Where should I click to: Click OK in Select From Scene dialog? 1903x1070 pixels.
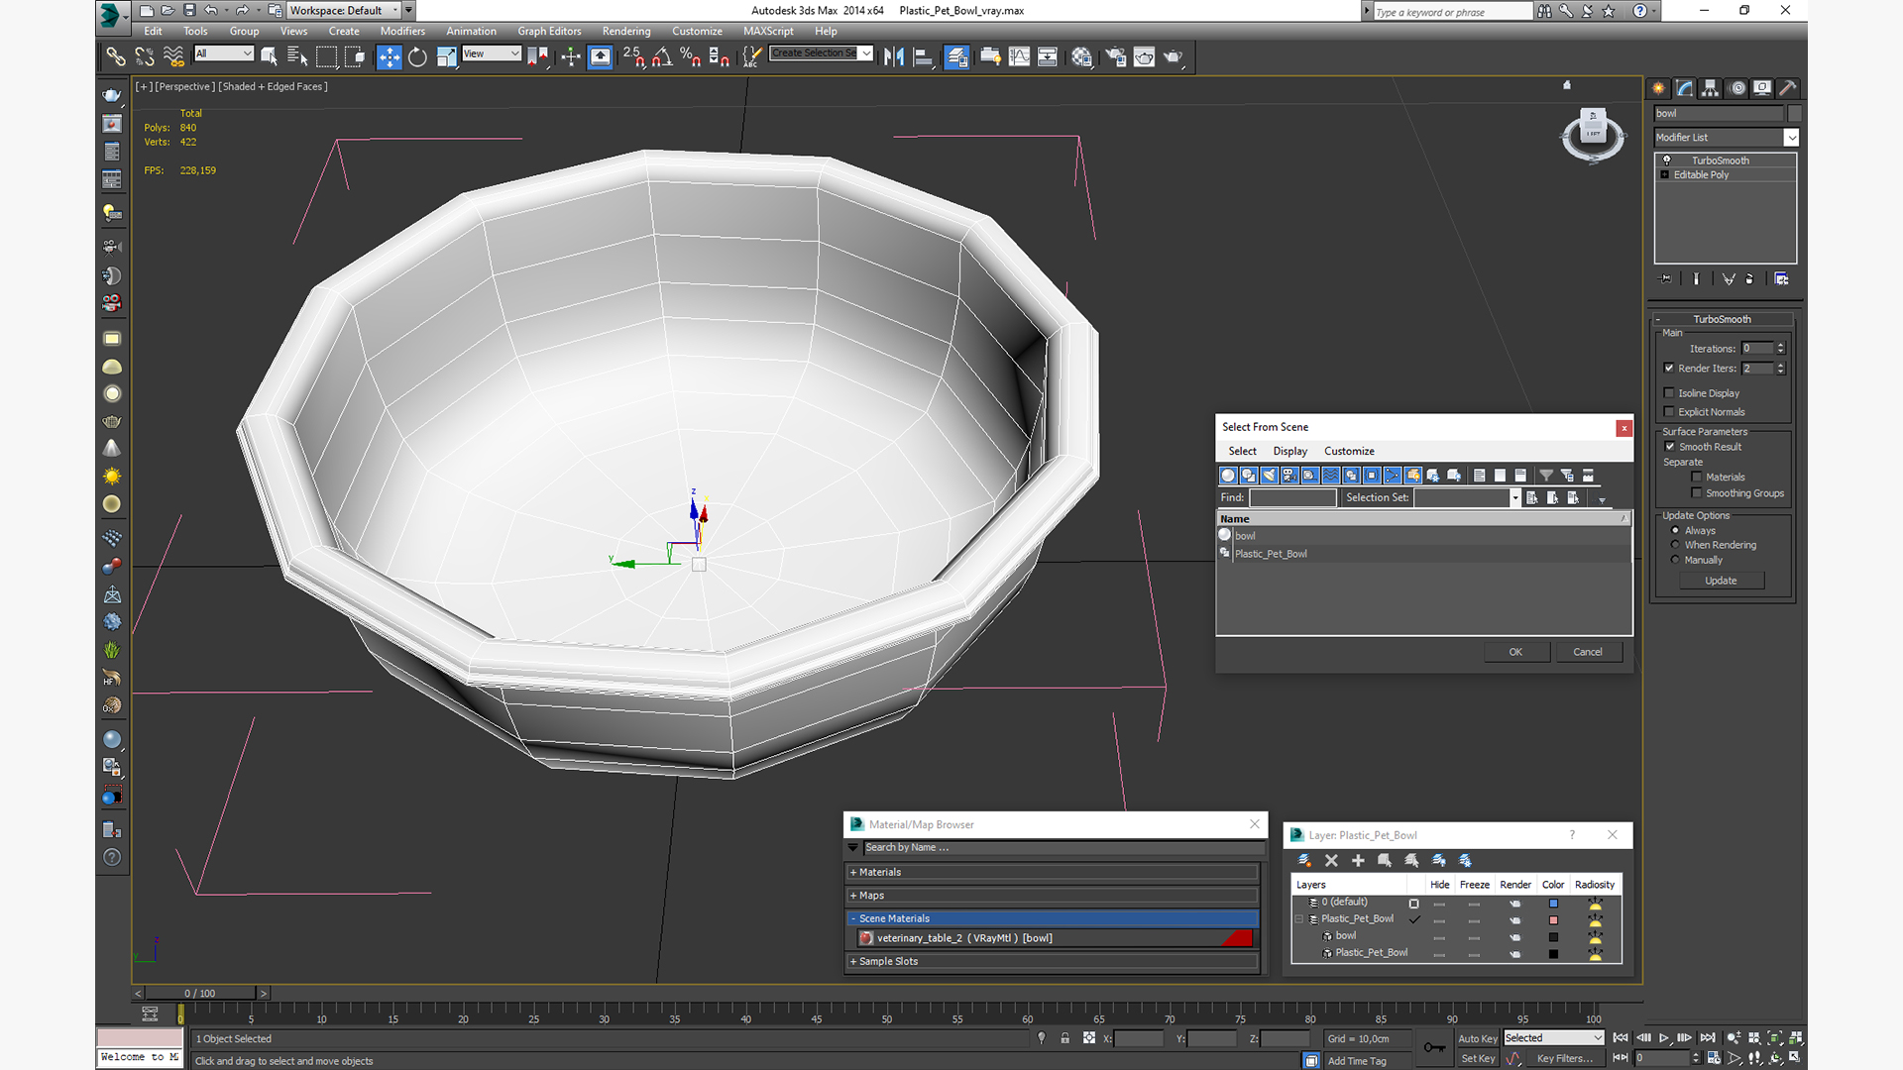(1515, 652)
